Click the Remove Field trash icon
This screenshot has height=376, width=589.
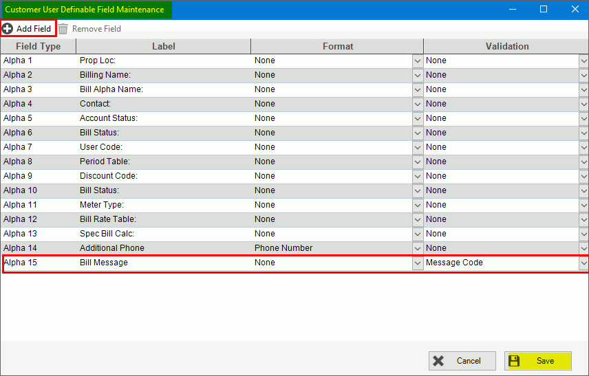pyautogui.click(x=63, y=29)
